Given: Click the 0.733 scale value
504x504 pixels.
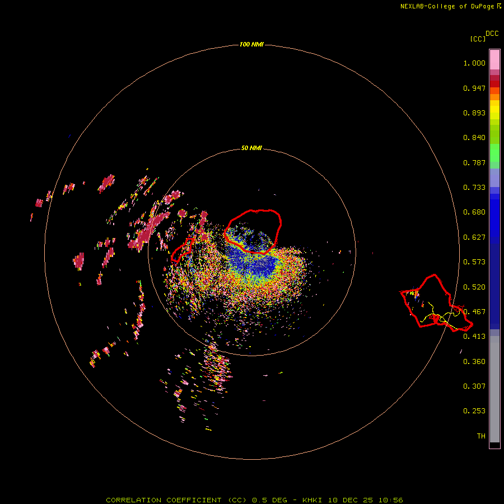Looking at the screenshot, I should [x=474, y=188].
